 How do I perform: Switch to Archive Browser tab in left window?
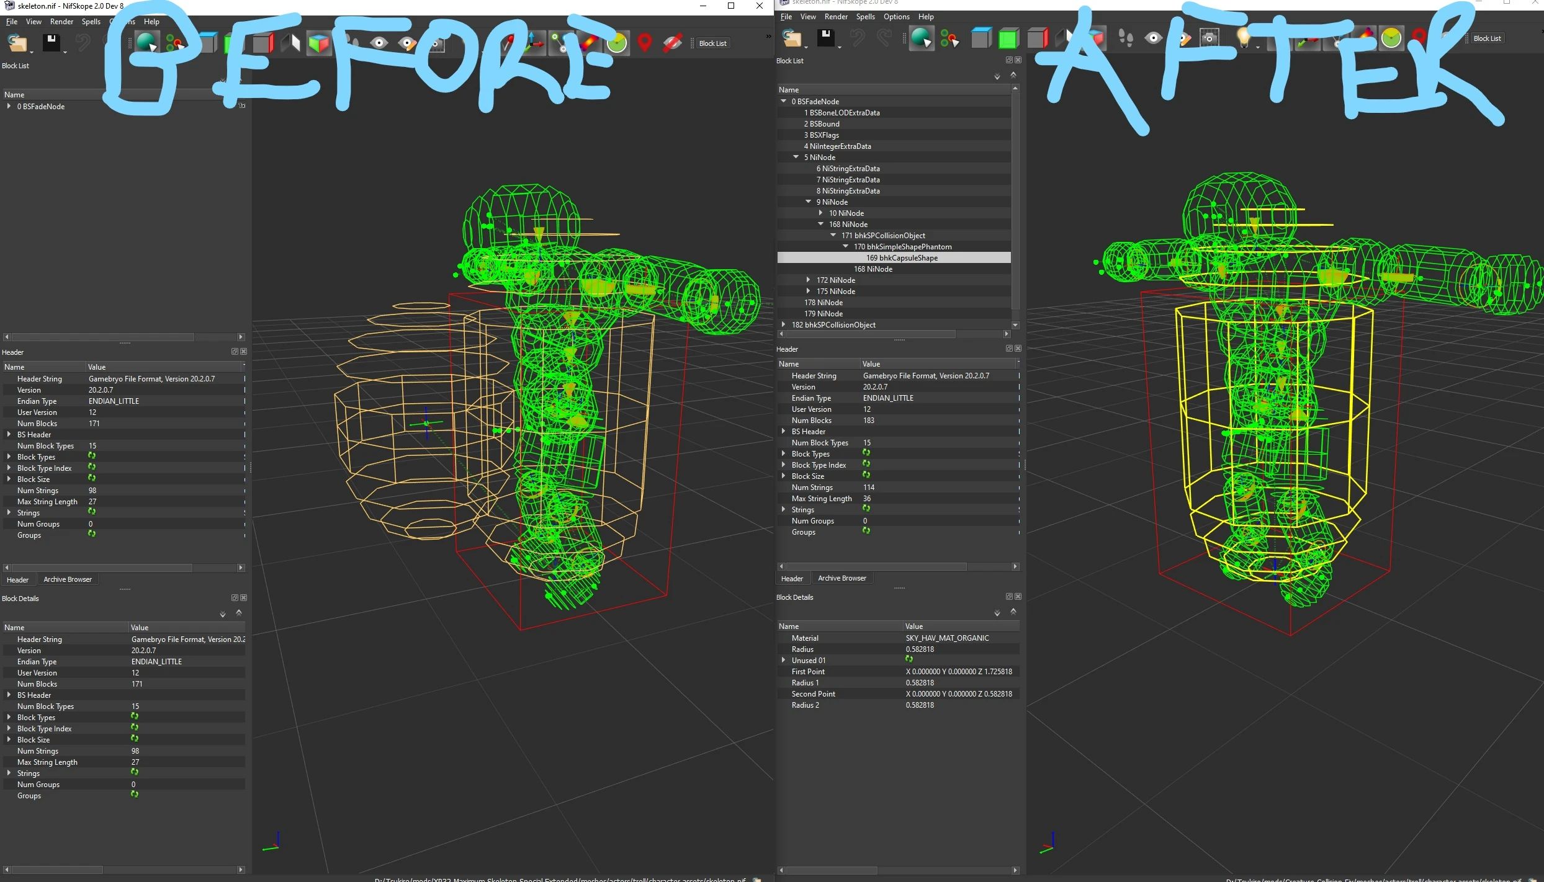click(x=68, y=579)
